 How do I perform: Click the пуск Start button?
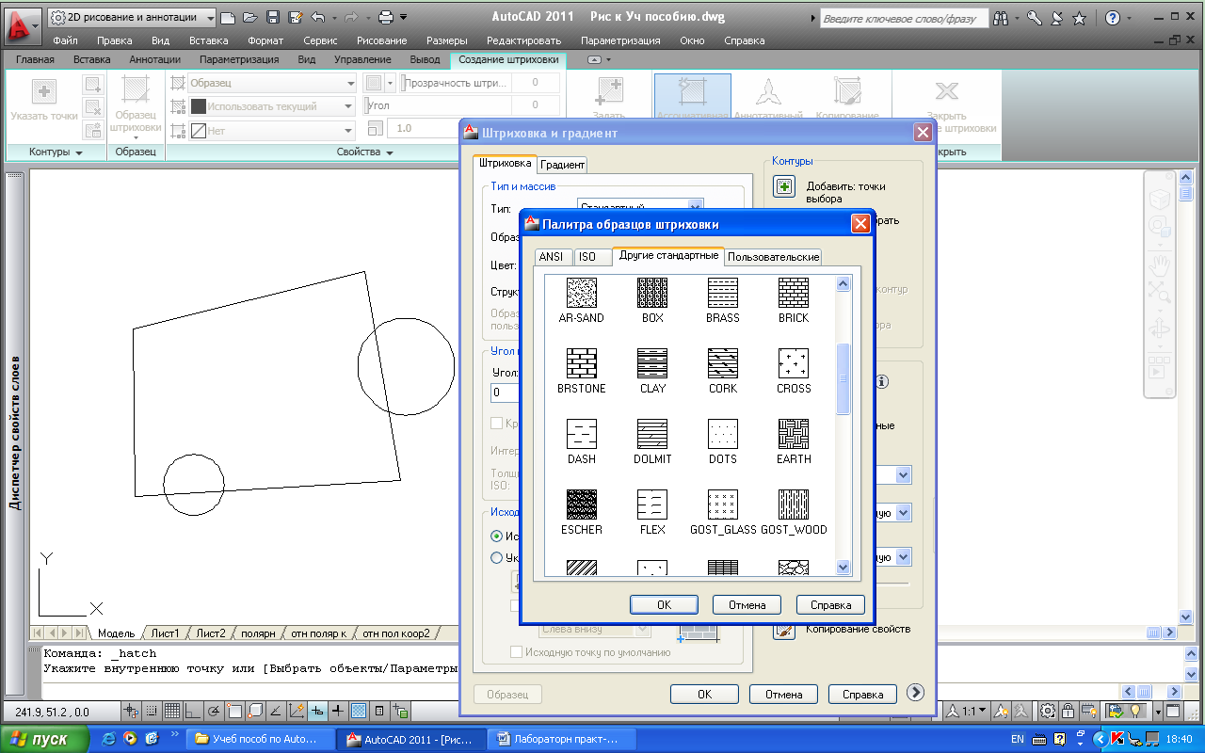click(x=45, y=739)
